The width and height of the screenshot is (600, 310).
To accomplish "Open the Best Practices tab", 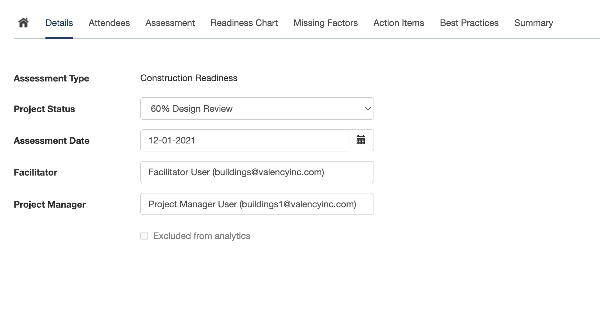I will click(x=469, y=23).
